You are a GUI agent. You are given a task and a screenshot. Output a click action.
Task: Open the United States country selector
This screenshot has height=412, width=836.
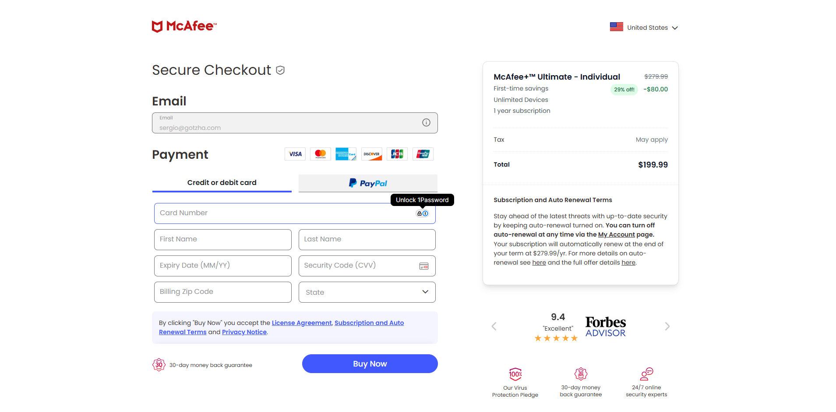[x=644, y=28]
